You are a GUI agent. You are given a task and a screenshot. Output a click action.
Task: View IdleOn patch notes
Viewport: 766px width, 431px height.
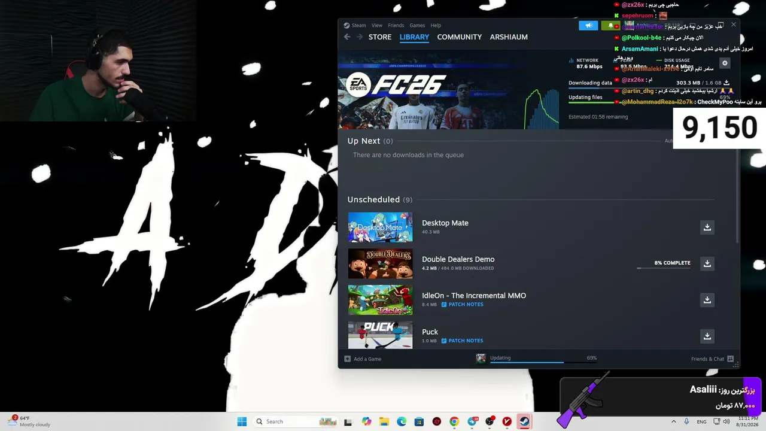coord(462,305)
